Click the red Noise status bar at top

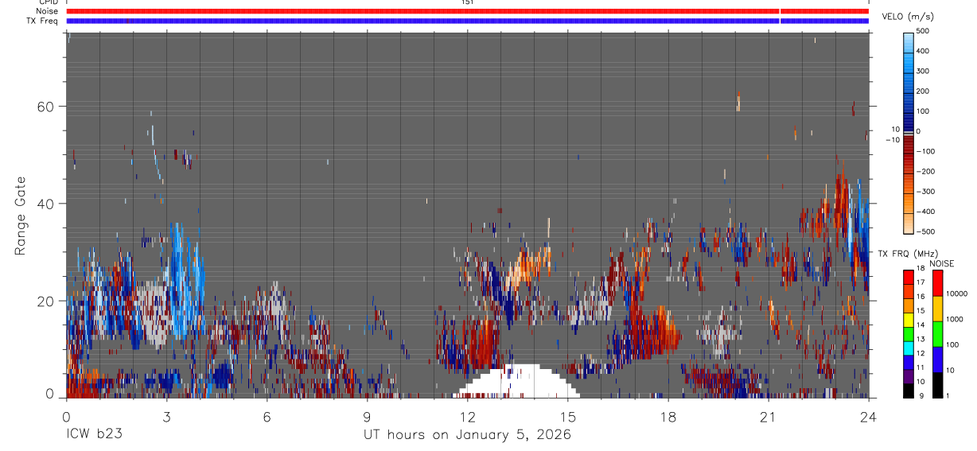pyautogui.click(x=467, y=11)
